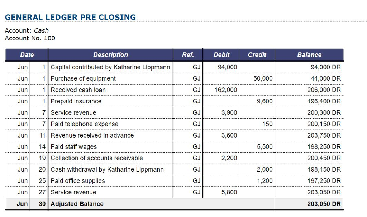Click the Purchase of equipment description
Viewport: 367px width, 217px height.
click(x=83, y=78)
